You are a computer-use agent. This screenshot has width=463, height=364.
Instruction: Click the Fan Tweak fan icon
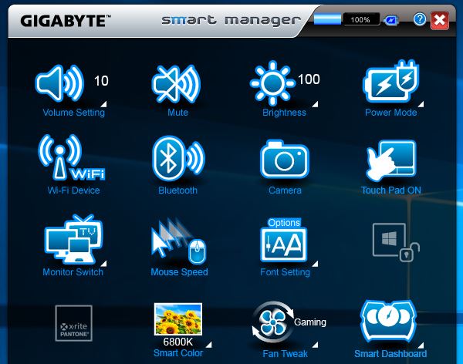[x=273, y=322]
